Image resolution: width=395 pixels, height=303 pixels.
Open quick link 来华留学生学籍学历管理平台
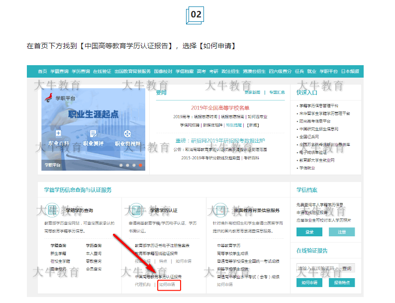[324, 113]
